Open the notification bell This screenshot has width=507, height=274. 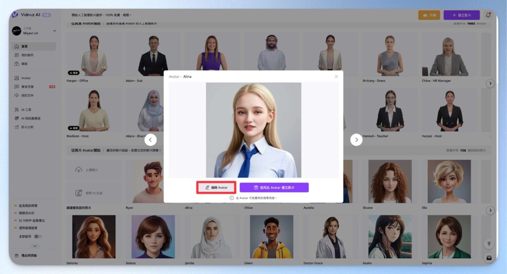tap(488, 15)
